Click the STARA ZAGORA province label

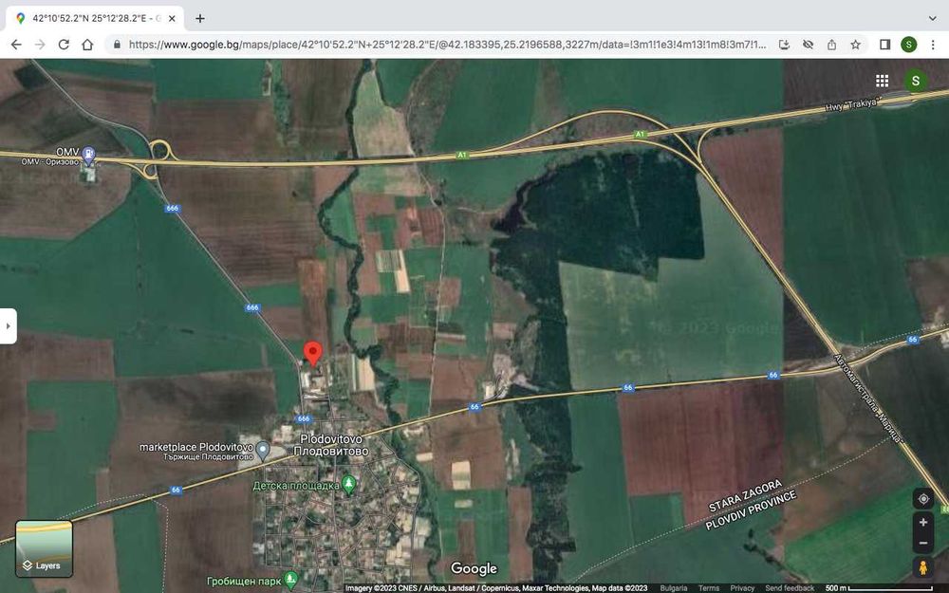pyautogui.click(x=745, y=496)
